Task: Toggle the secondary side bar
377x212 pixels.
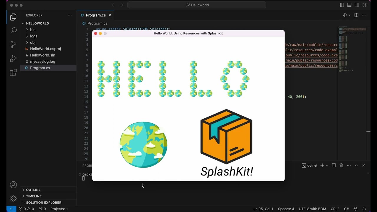Action: point(357,5)
